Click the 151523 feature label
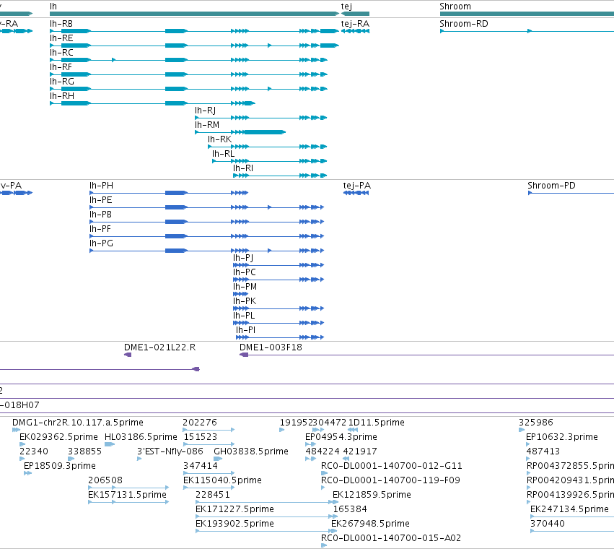Viewport: 614px width, 549px height. (200, 437)
